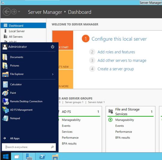The height and width of the screenshot is (160, 162).
Task: Launch Calculator from the Start menu
Action: [x=28, y=84]
